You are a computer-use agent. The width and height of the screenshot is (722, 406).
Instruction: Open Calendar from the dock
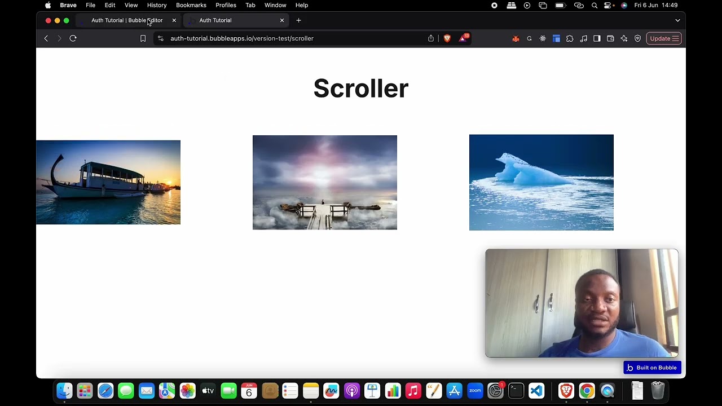(249, 390)
